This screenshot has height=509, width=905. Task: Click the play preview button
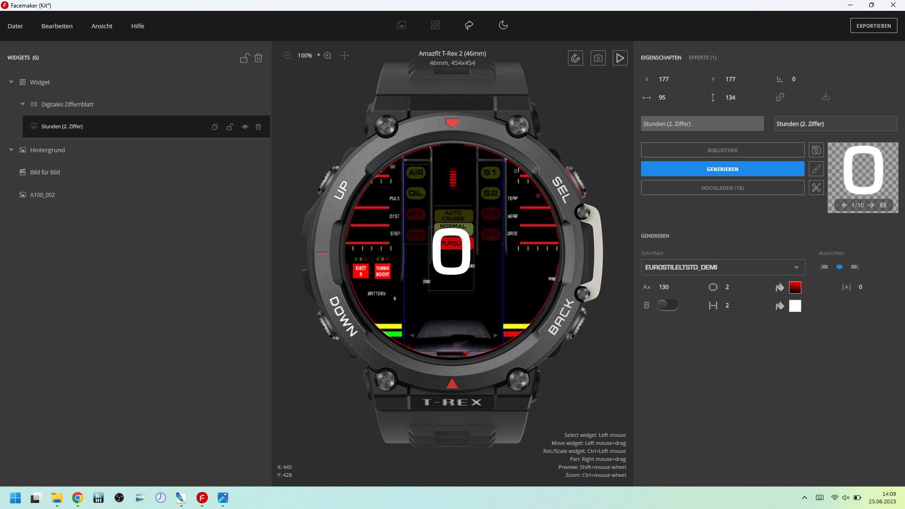tap(620, 58)
